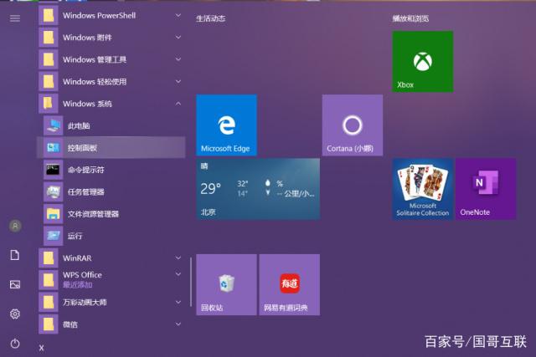The width and height of the screenshot is (536, 357).
Task: Open the hamburger menu at top left
Action: pyautogui.click(x=15, y=18)
